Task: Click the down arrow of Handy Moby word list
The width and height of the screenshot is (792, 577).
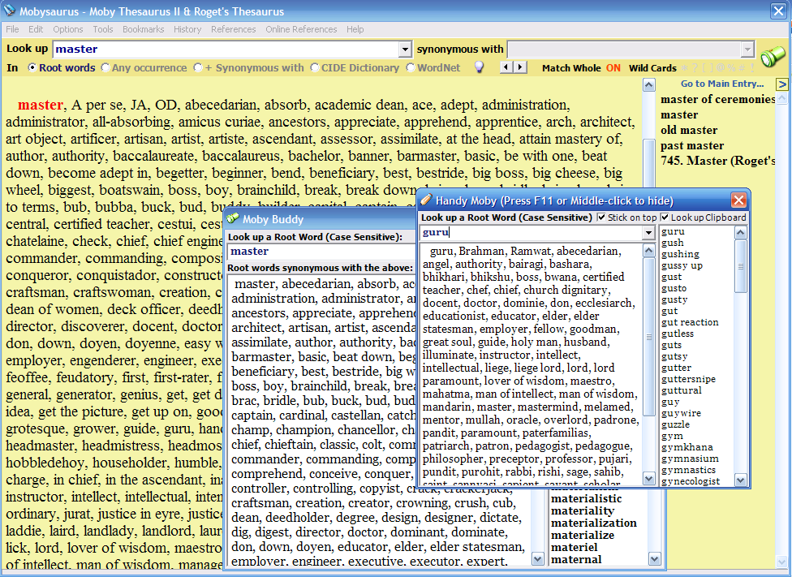Action: pyautogui.click(x=741, y=480)
